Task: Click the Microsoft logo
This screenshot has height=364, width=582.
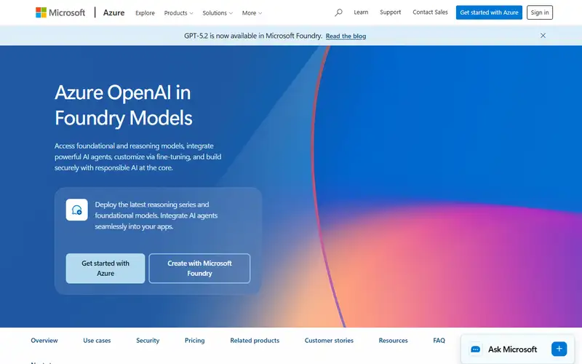Action: (x=60, y=12)
